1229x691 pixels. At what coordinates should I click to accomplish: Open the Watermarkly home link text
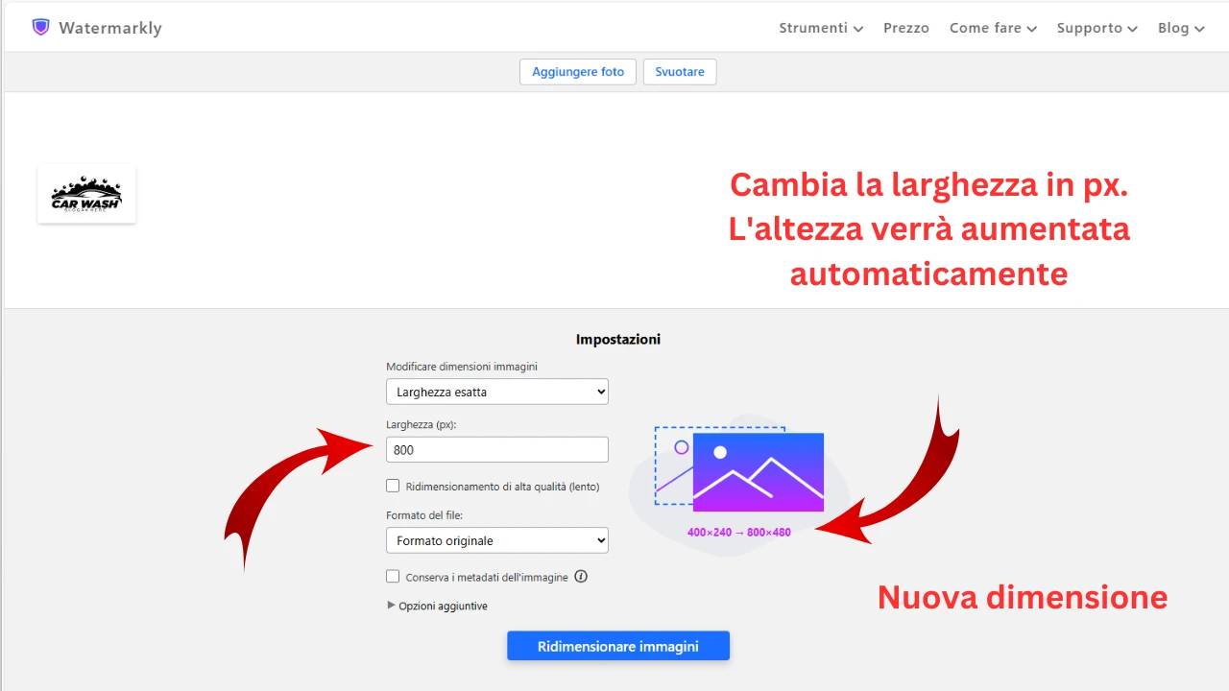(110, 28)
